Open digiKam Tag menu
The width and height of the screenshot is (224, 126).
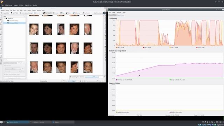click(11, 10)
